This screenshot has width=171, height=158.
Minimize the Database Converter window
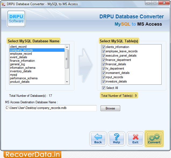tap(148, 4)
